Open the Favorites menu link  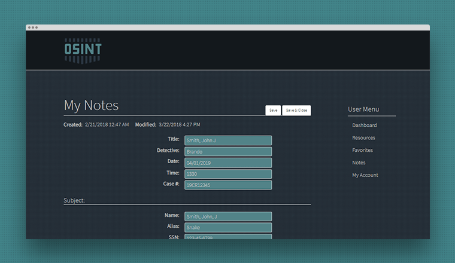pos(362,151)
